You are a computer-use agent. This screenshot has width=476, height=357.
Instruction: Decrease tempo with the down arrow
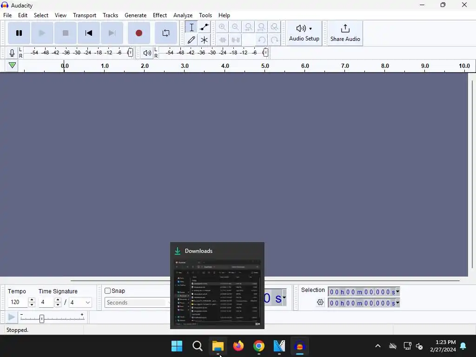(32, 305)
